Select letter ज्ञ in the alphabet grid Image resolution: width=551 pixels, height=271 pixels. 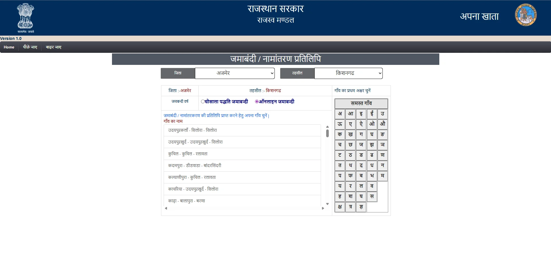[x=361, y=207]
